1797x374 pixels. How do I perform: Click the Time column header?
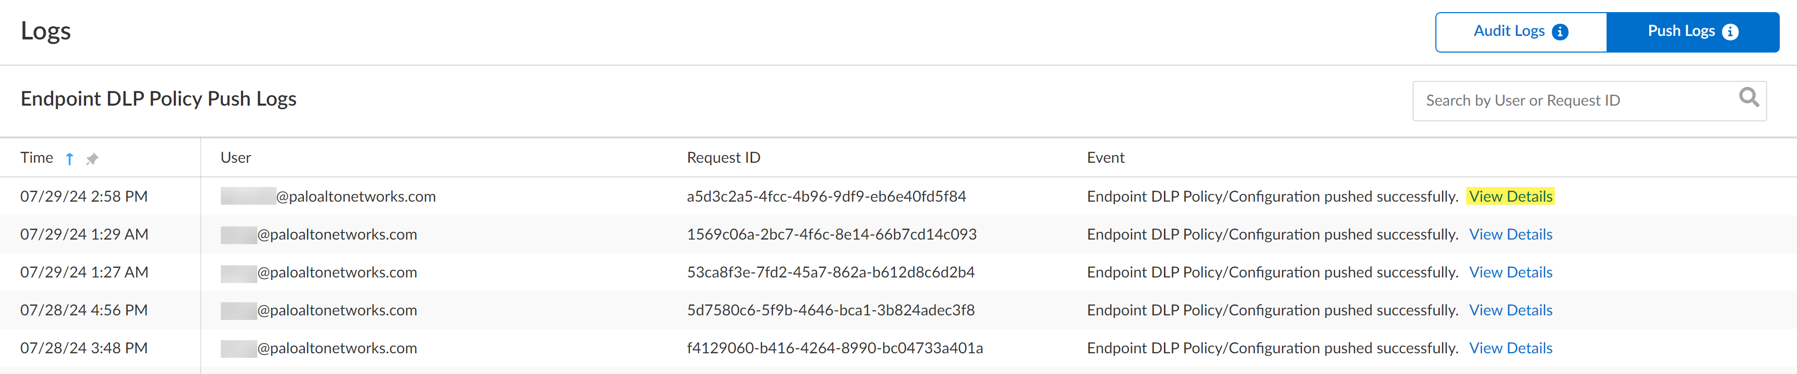37,158
